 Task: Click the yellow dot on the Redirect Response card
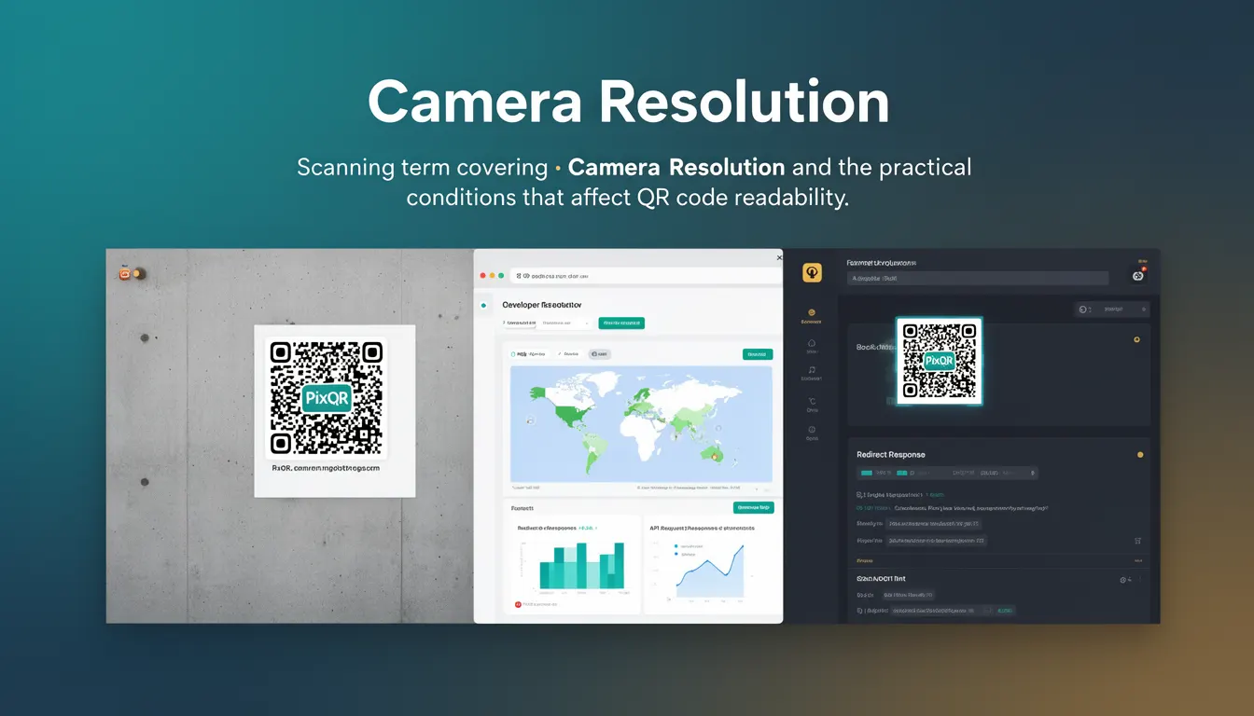(x=1139, y=455)
